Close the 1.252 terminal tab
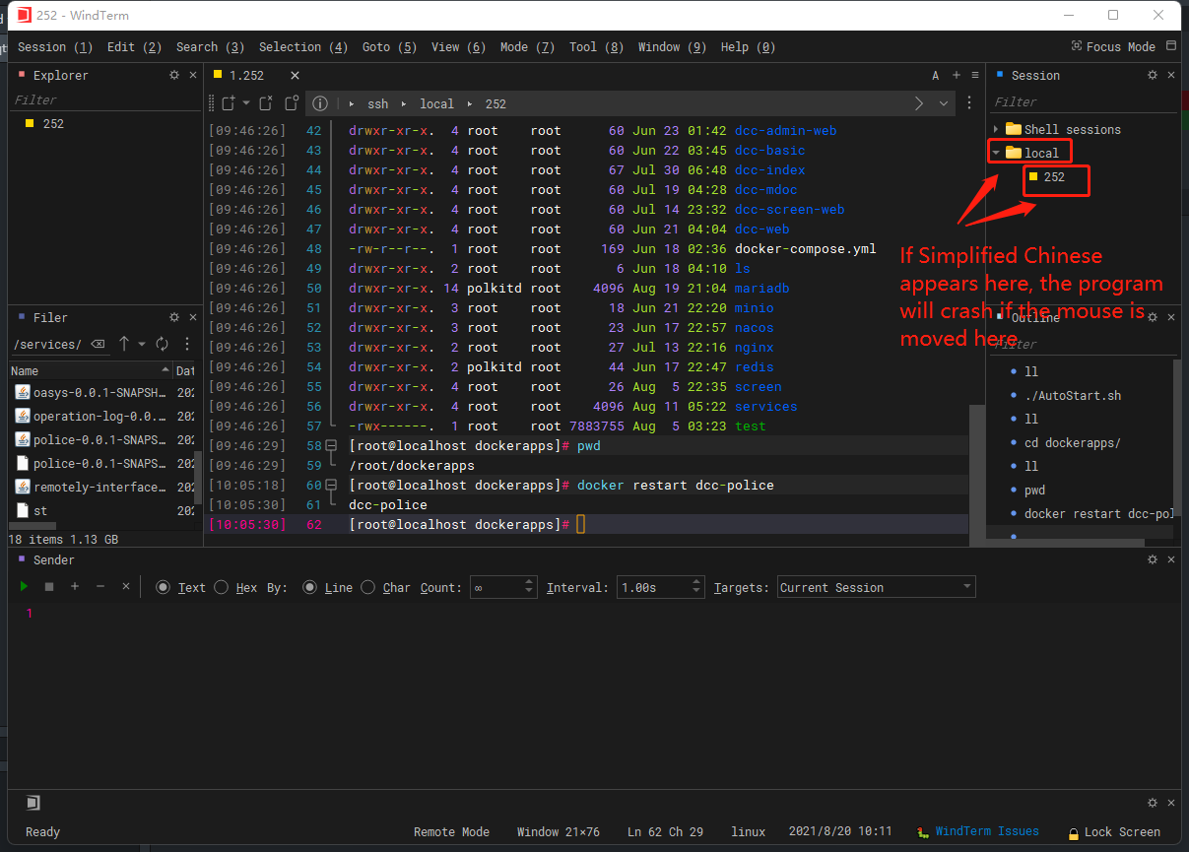Viewport: 1189px width, 852px height. (295, 75)
